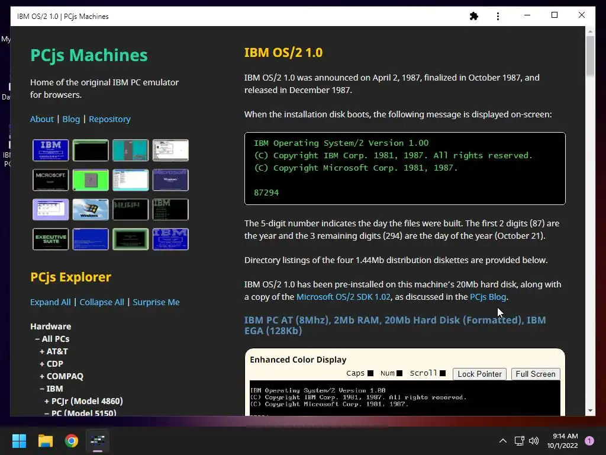This screenshot has width=606, height=455.
Task: Open the Windows 95 clouds logo thumbnail
Action: 91,209
